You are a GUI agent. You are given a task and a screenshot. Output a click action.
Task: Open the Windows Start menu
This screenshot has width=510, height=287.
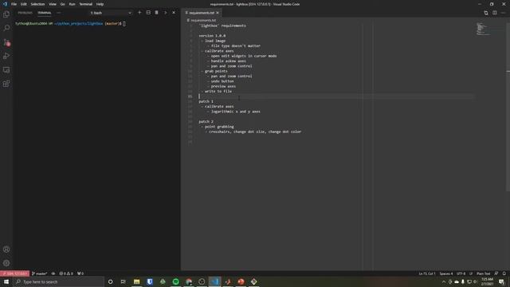click(x=6, y=281)
